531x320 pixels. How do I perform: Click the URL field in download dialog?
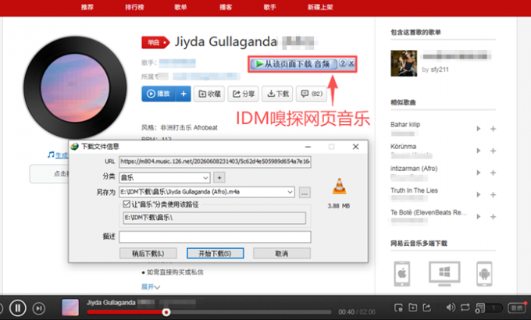pos(215,162)
